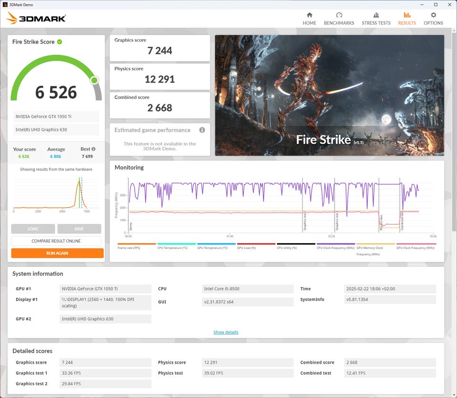
Task: Toggle GPU Clock Frequency pink legend
Action: pos(416,244)
